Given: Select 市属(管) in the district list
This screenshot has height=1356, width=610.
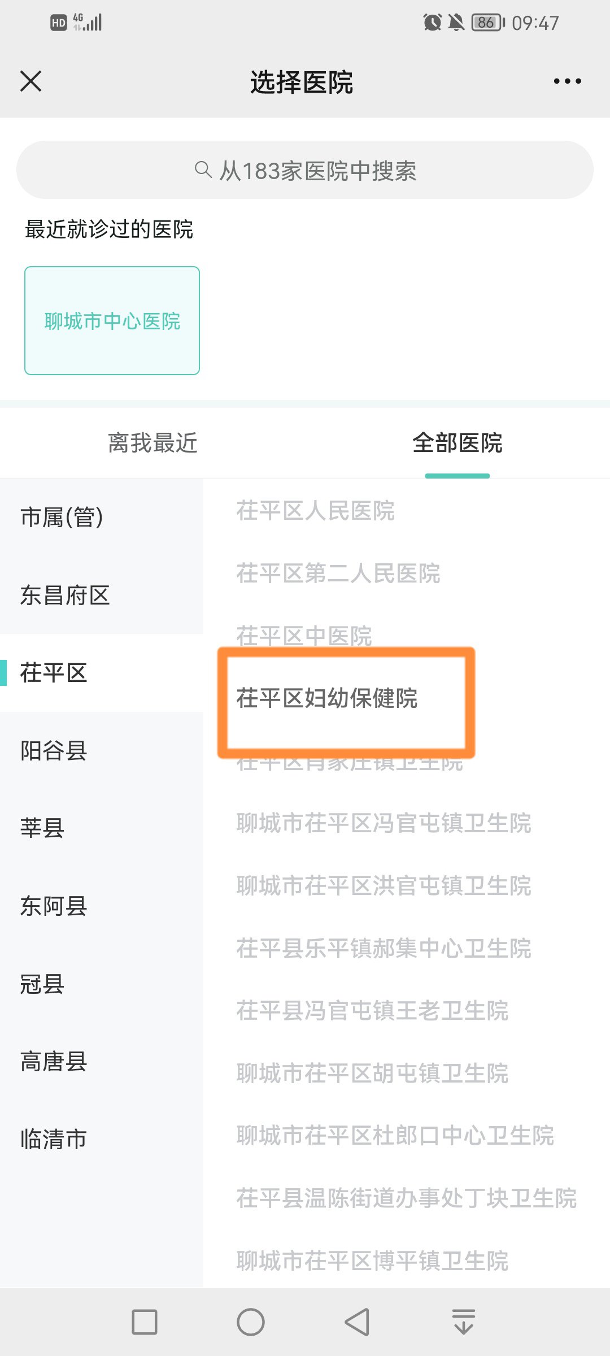Looking at the screenshot, I should 62,517.
